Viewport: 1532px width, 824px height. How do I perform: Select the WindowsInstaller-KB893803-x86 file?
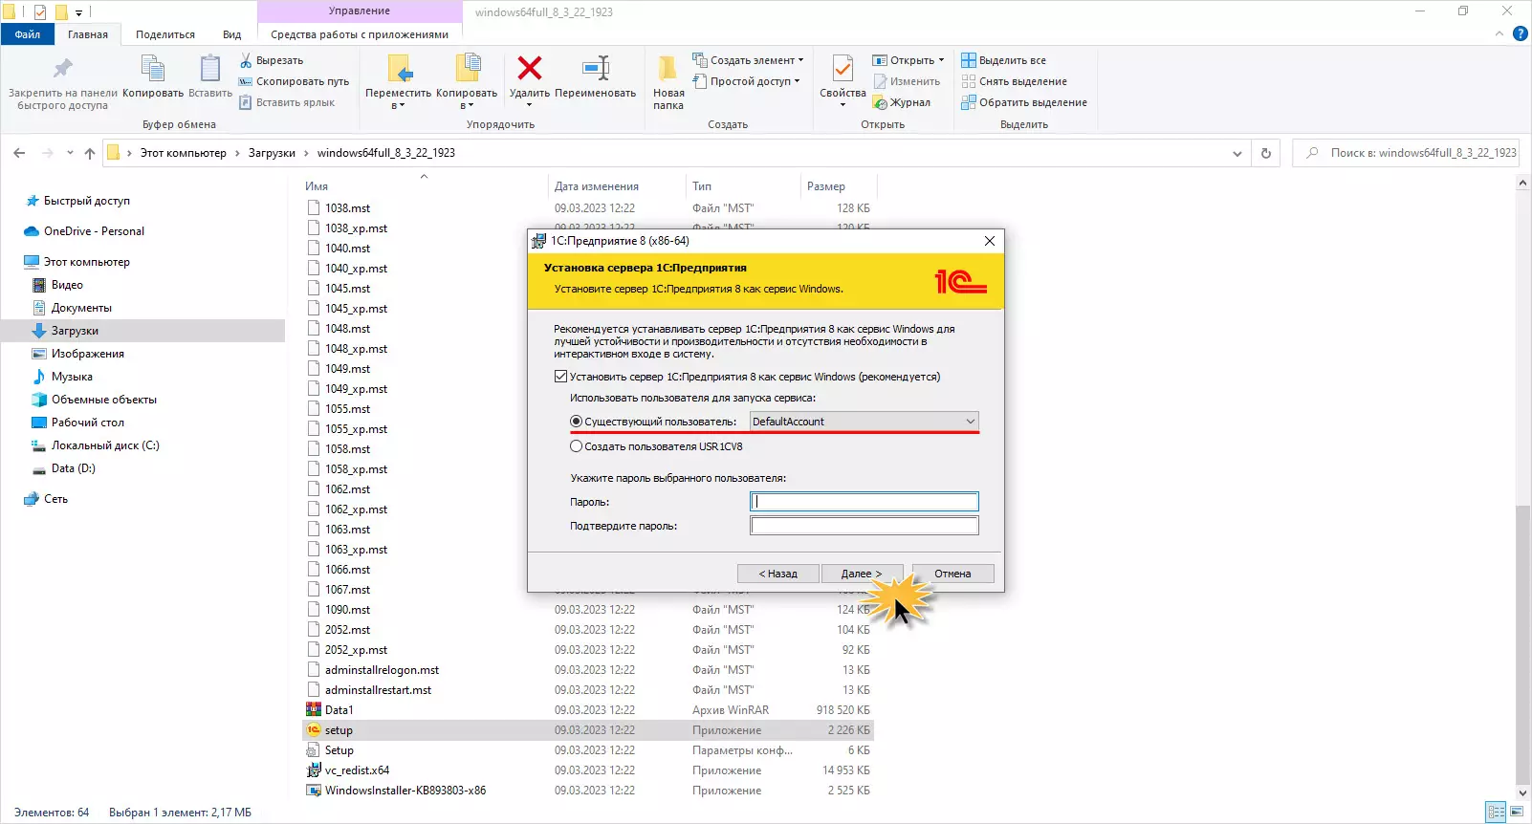coord(405,791)
